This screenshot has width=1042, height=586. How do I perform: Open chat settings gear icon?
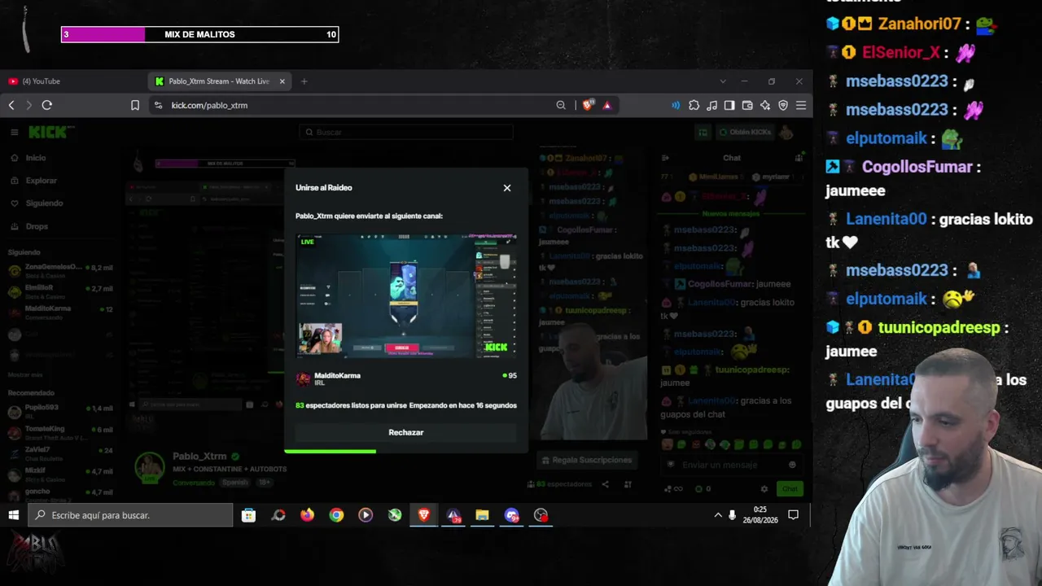(764, 489)
